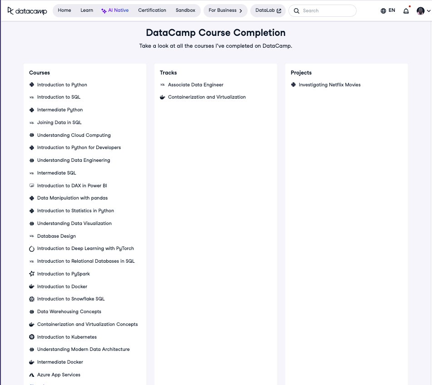Click the Docker whale icon beside Introduction to Docker
This screenshot has height=385, width=432.
pyautogui.click(x=32, y=286)
